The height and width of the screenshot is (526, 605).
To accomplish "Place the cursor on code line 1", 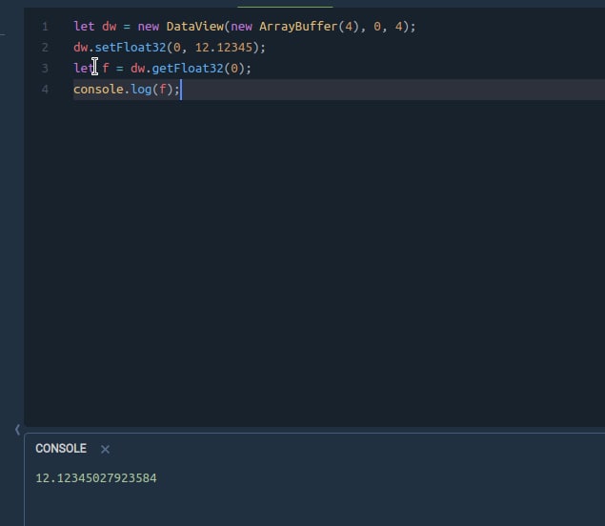I will pyautogui.click(x=244, y=27).
